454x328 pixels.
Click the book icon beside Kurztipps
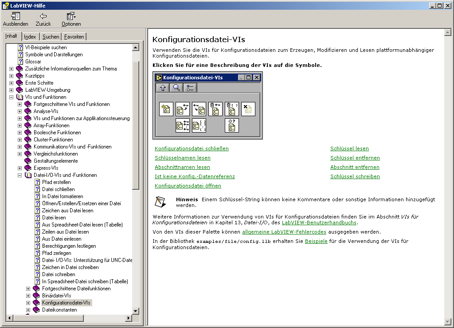click(20, 75)
